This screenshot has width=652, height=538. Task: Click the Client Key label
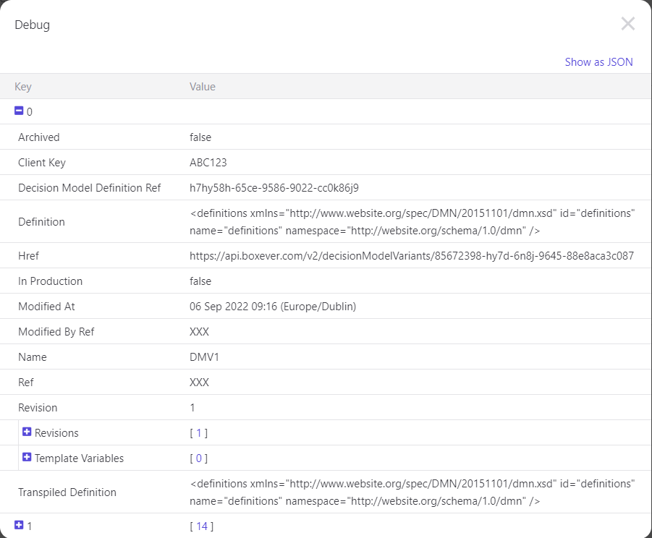tap(41, 163)
